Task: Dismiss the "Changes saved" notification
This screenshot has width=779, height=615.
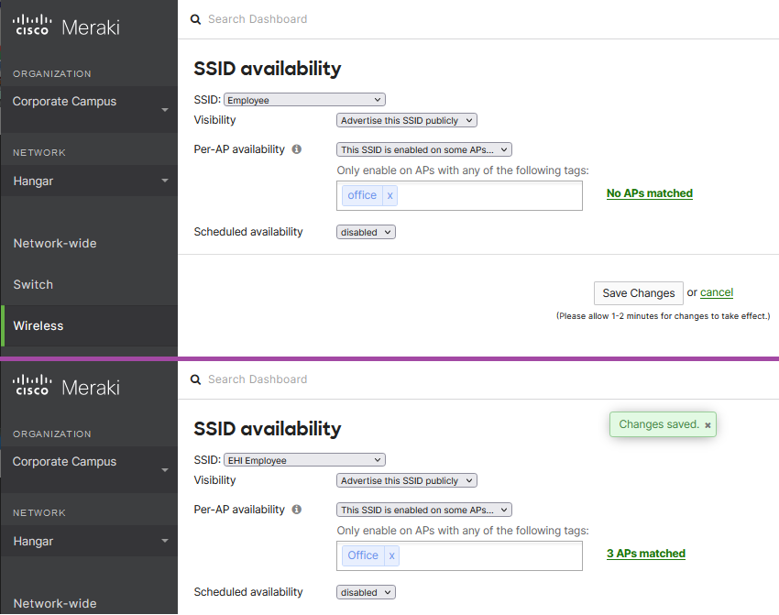Action: [708, 425]
